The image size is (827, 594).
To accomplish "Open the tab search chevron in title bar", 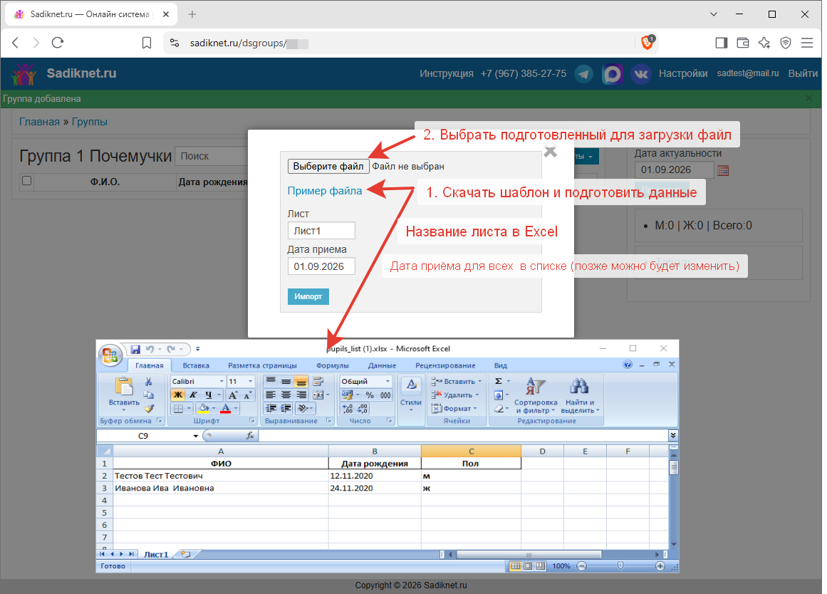I will pos(714,14).
